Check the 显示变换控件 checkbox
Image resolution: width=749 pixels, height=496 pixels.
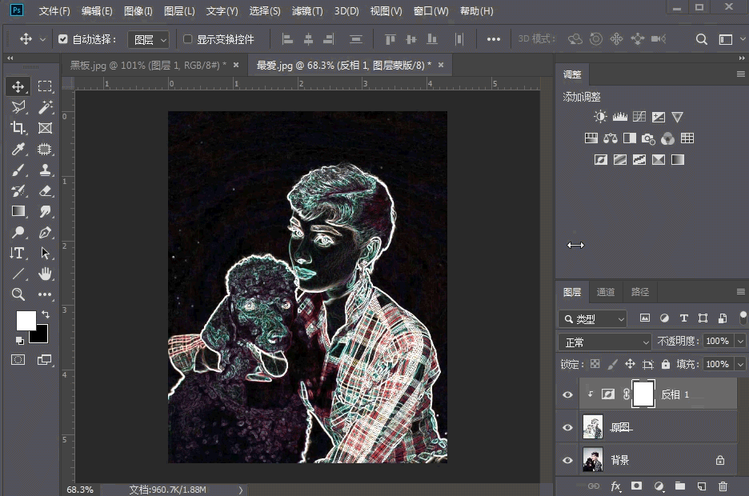point(187,39)
